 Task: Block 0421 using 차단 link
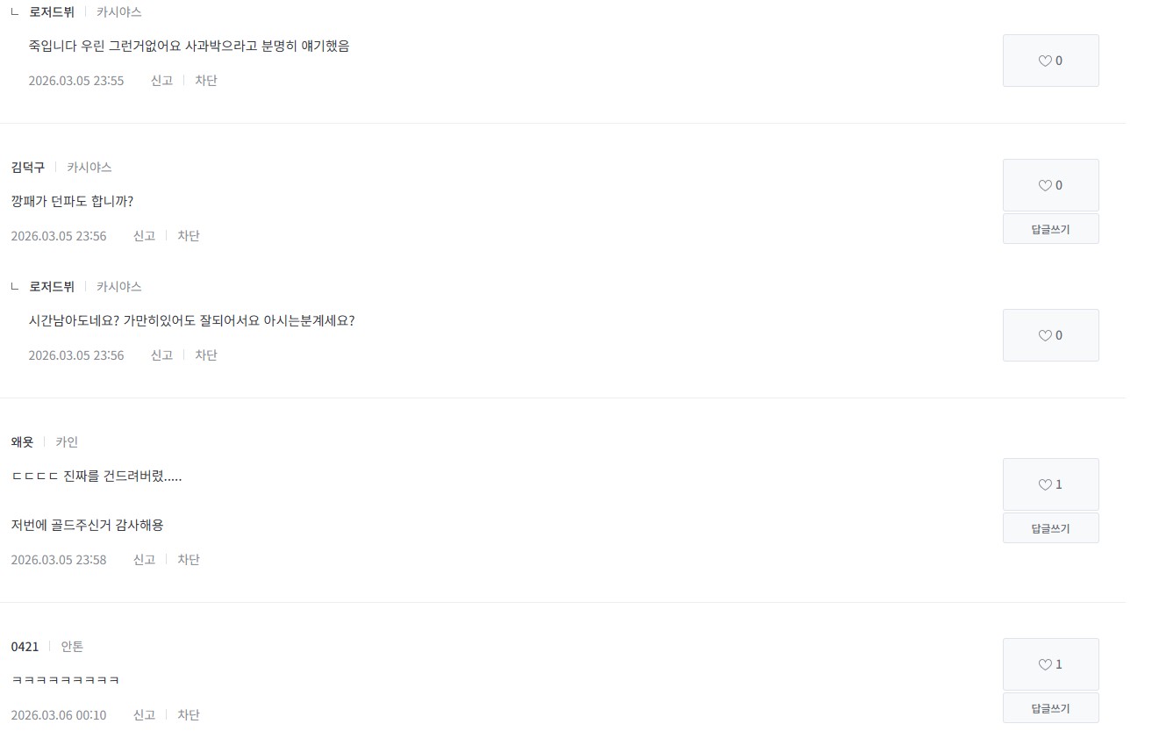coord(189,714)
